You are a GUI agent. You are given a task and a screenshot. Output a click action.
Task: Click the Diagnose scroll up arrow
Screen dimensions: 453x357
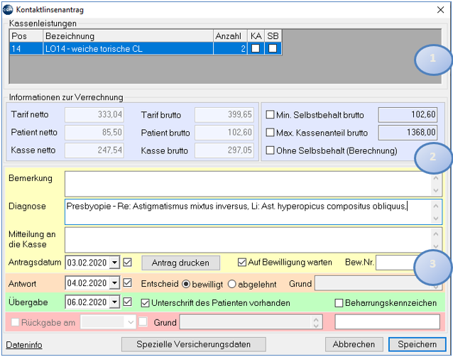[436, 206]
